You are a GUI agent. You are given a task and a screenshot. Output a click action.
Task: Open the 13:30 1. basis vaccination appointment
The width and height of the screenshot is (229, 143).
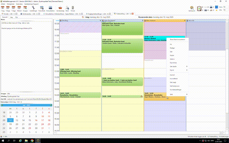[x=122, y=82]
